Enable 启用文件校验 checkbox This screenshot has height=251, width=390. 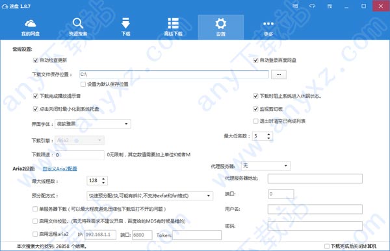[35, 221]
